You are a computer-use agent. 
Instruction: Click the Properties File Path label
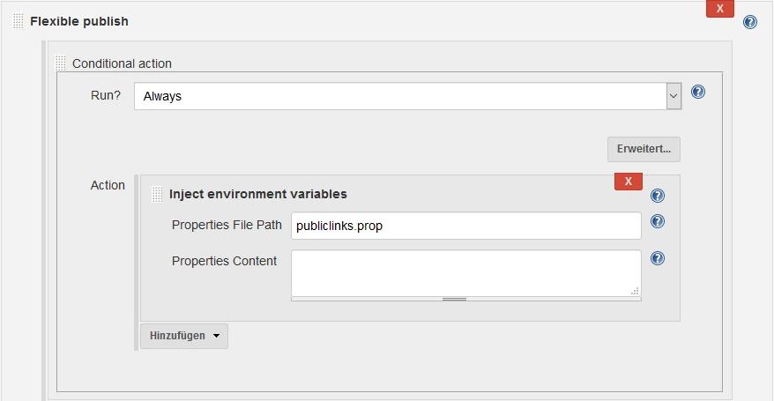pos(227,225)
